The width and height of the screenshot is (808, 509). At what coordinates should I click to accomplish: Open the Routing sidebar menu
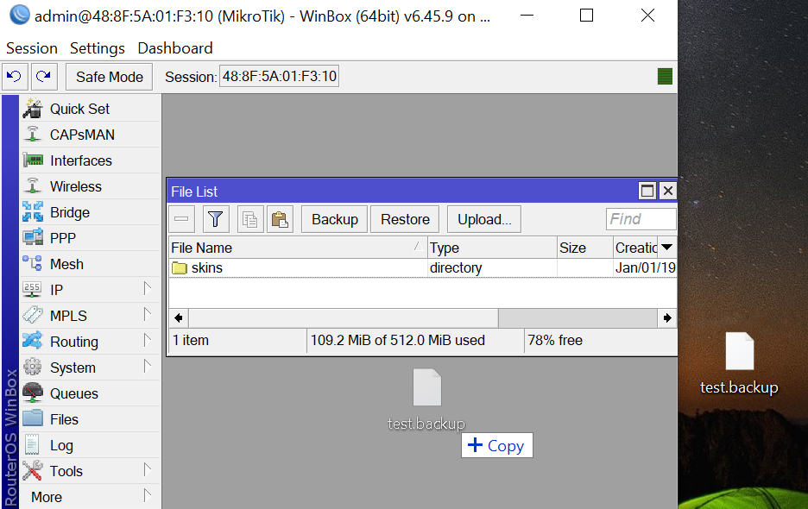pyautogui.click(x=90, y=342)
